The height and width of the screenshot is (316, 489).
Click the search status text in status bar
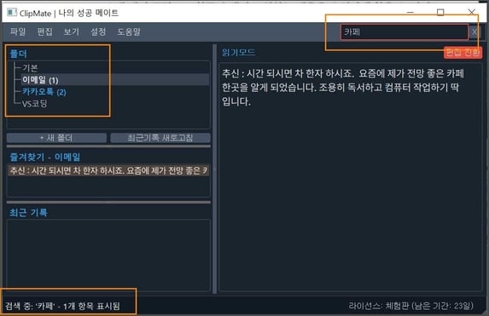coord(62,306)
